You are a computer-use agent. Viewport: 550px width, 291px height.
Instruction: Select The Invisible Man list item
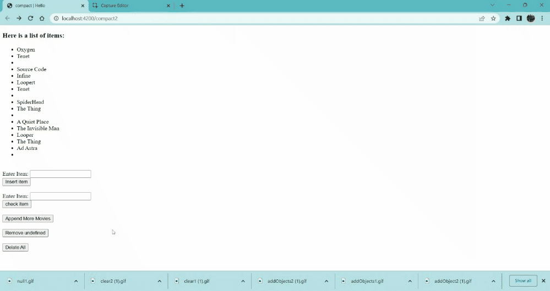click(x=38, y=128)
